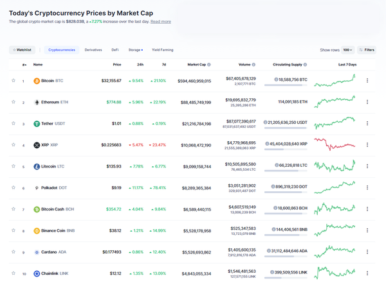Star Tether to add it to watchlist
386x283 pixels.
point(14,123)
